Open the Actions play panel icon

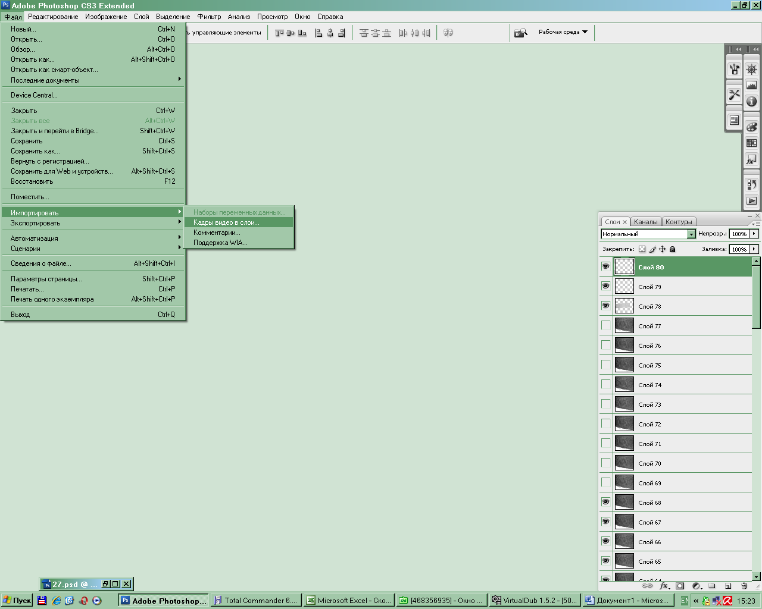[752, 200]
